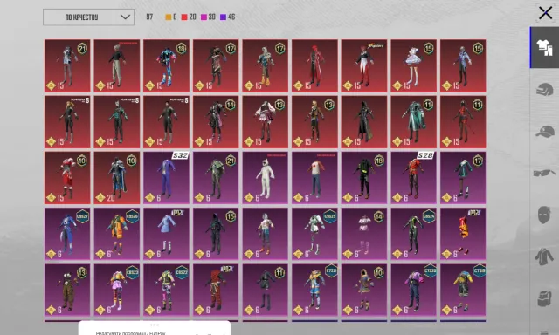Select black outfit purple card with badge 11
559x335 pixels.
[x=266, y=291]
